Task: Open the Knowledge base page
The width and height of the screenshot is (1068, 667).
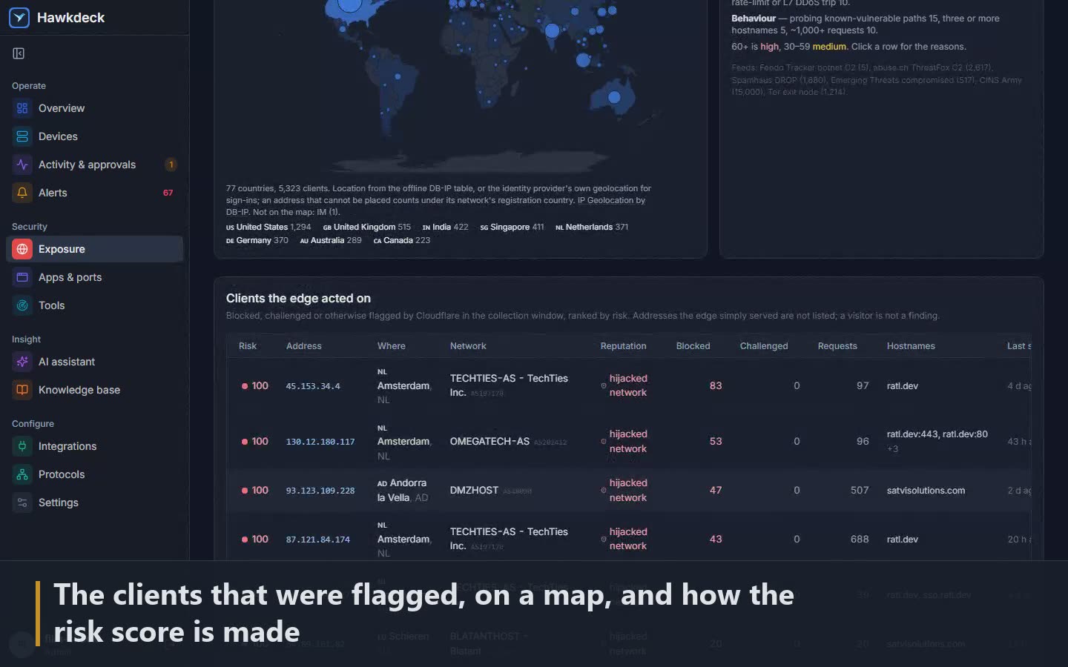Action: pos(94,390)
